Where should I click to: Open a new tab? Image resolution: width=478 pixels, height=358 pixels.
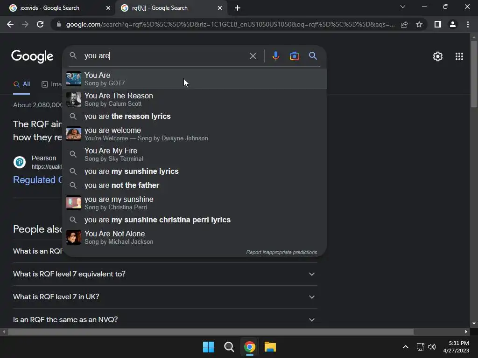tap(238, 8)
